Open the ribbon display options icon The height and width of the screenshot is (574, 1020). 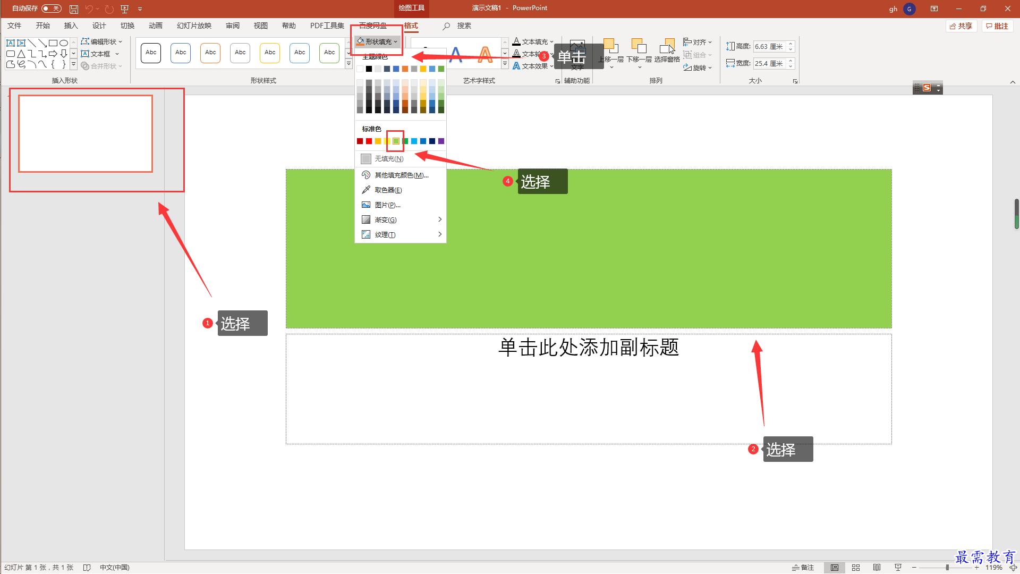click(934, 9)
